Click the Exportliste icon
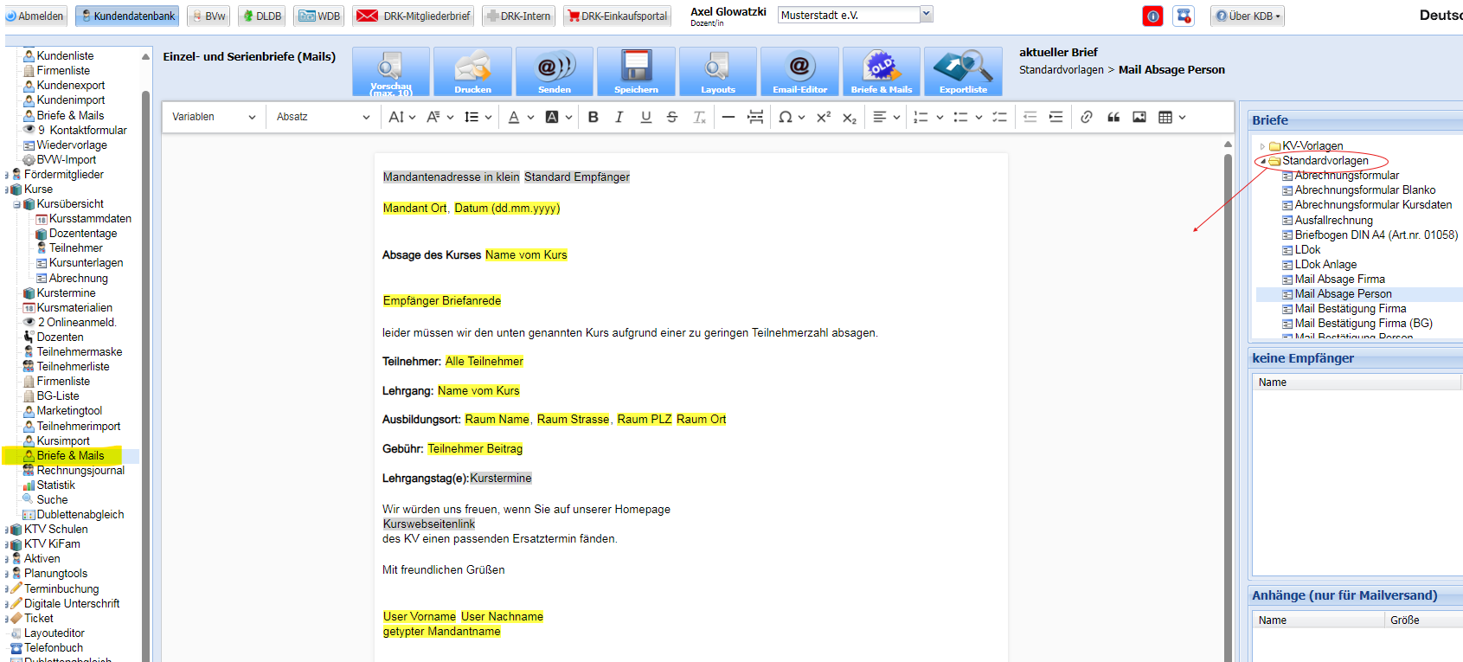The width and height of the screenshot is (1463, 662). [963, 71]
